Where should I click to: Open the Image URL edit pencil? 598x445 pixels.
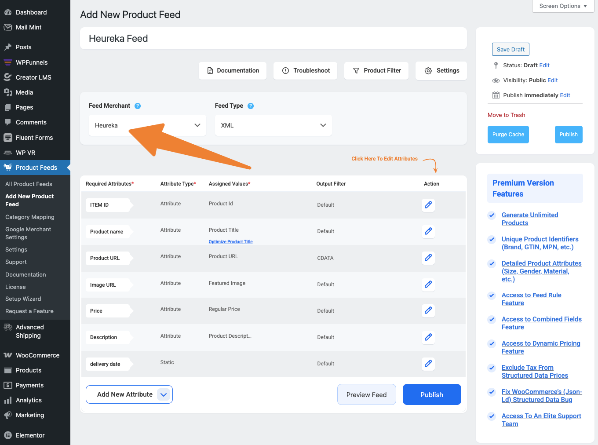(428, 285)
